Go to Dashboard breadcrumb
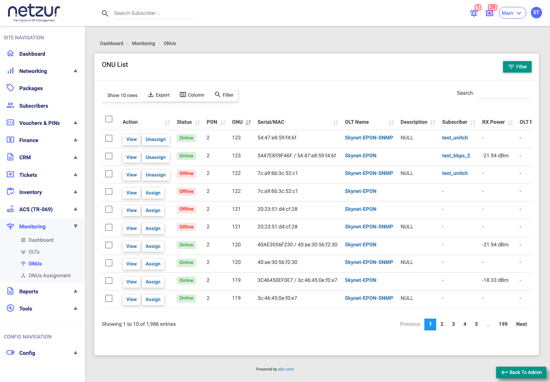Screen dimensions: 550x382 tap(112, 44)
